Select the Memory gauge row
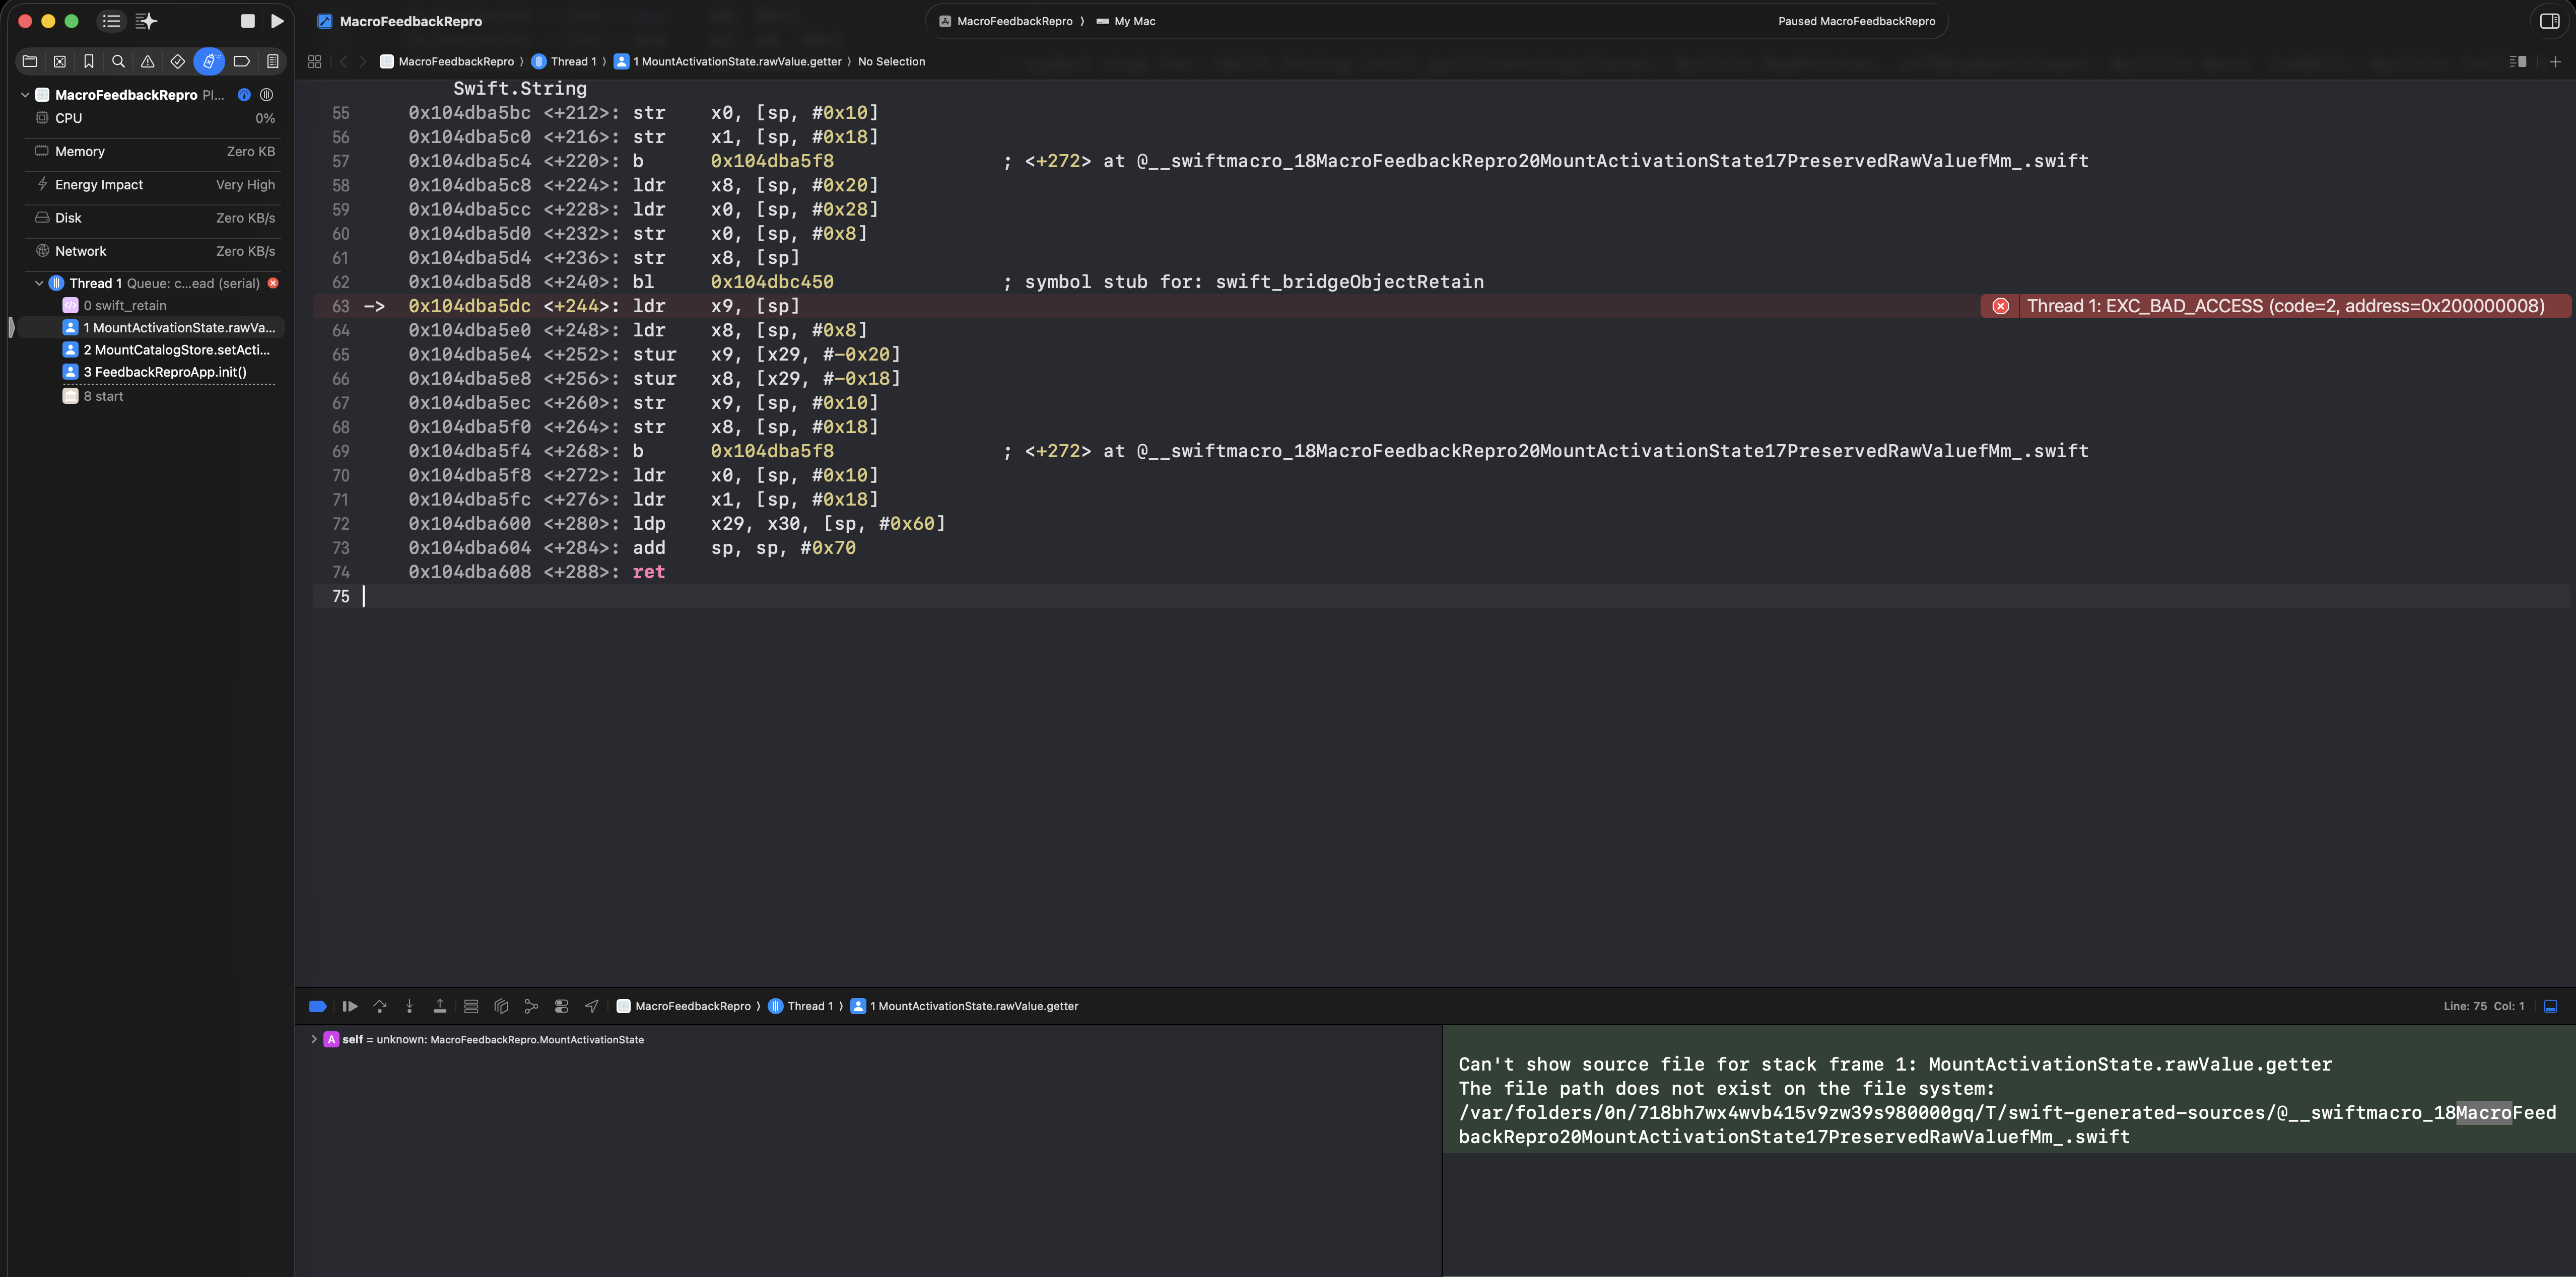Viewport: 2576px width, 1277px height. pyautogui.click(x=150, y=151)
